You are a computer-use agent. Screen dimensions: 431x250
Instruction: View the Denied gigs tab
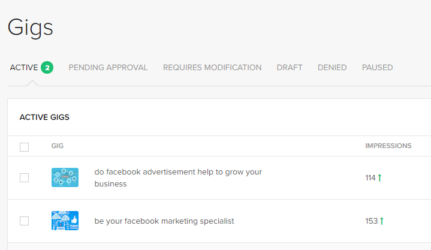pyautogui.click(x=332, y=68)
